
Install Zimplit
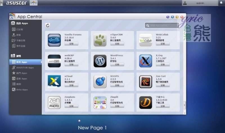coord(117,106)
